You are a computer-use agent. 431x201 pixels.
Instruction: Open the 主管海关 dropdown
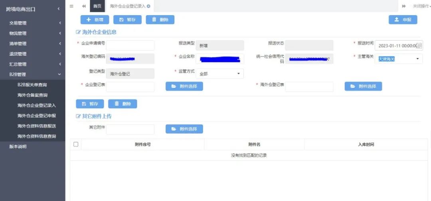coord(398,59)
